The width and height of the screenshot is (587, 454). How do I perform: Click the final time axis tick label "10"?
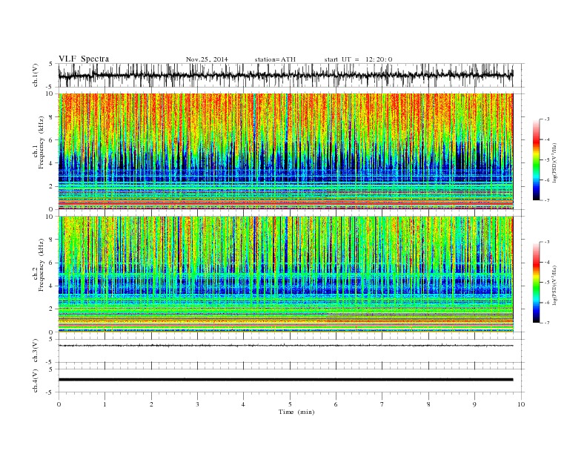click(x=521, y=404)
